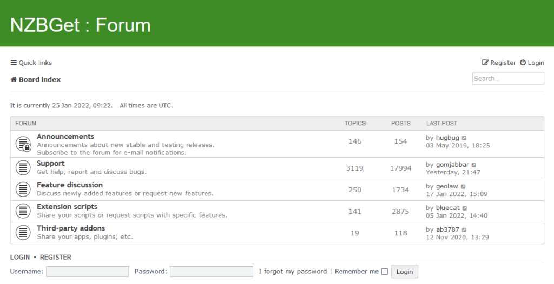
Task: Focus the Search field
Action: pyautogui.click(x=508, y=78)
